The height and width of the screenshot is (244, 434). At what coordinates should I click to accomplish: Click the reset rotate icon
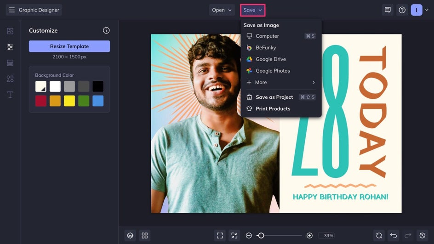click(x=379, y=235)
